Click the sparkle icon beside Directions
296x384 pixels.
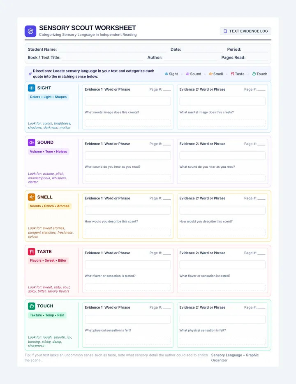pyautogui.click(x=30, y=74)
